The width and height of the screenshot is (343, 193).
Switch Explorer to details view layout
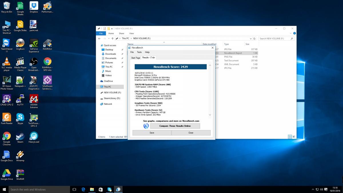coord(290,137)
